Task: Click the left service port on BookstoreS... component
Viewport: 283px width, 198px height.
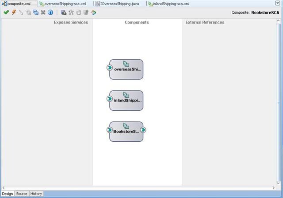Action: 109,130
